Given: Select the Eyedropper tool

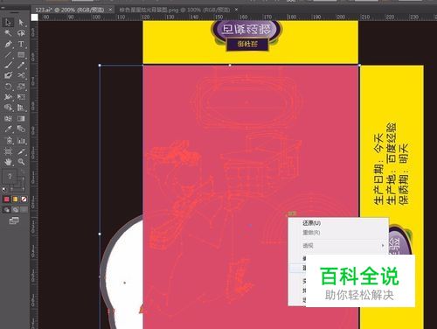Looking at the screenshot, I should pos(8,129).
